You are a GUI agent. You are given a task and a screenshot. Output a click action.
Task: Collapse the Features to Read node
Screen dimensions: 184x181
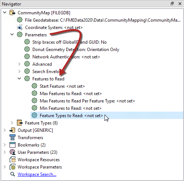coord(20,79)
